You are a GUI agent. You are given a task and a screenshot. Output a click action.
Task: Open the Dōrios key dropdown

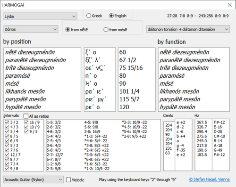pyautogui.click(x=31, y=29)
